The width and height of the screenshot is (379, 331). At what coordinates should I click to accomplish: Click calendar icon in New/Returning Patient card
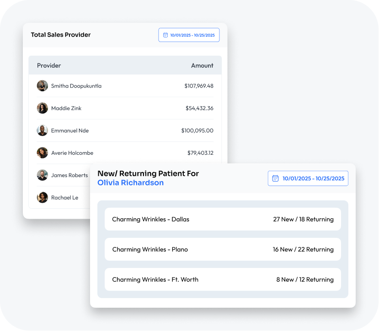pos(275,179)
